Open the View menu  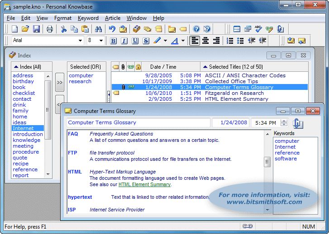coord(42,18)
